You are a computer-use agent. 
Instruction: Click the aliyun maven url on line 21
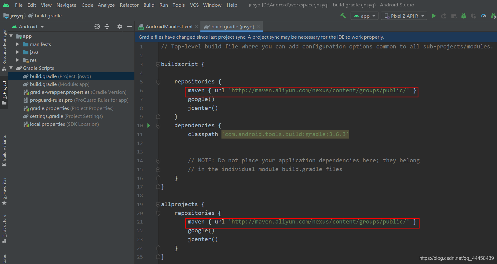click(x=319, y=222)
